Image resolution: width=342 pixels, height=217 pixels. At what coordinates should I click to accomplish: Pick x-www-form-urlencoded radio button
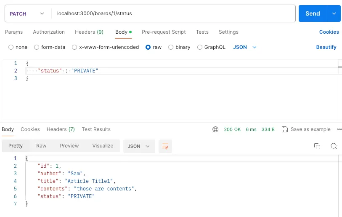[x=74, y=47]
